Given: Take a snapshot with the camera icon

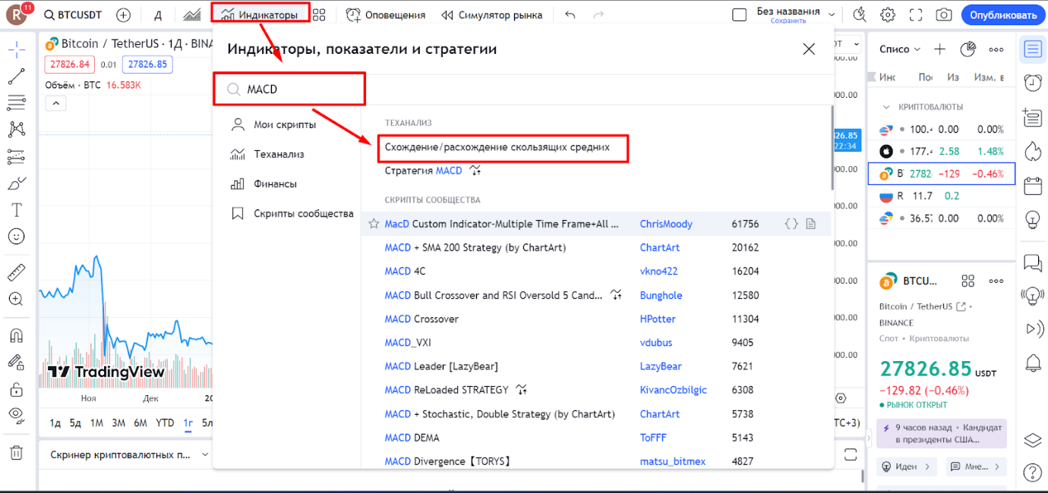Looking at the screenshot, I should [943, 15].
